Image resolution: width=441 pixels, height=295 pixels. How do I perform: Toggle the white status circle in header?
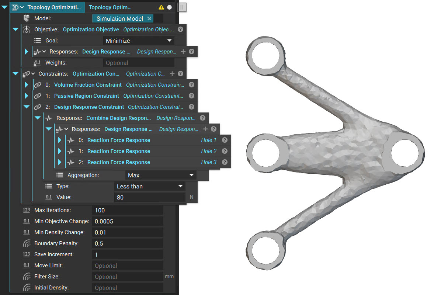[169, 7]
